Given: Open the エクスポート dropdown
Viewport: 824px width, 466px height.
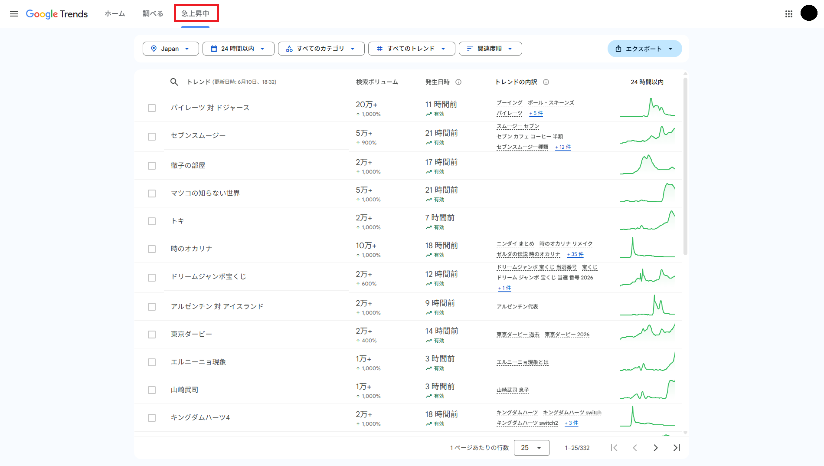Looking at the screenshot, I should point(644,49).
